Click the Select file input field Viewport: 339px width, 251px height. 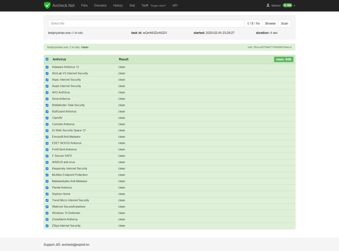click(146, 24)
